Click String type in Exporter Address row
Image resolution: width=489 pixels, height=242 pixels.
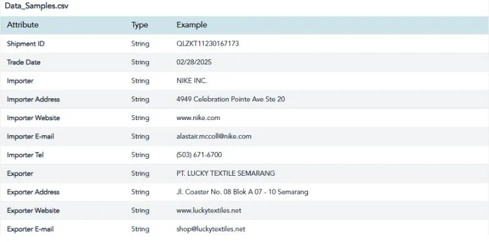coord(140,192)
